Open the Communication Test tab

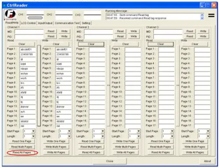67,23
